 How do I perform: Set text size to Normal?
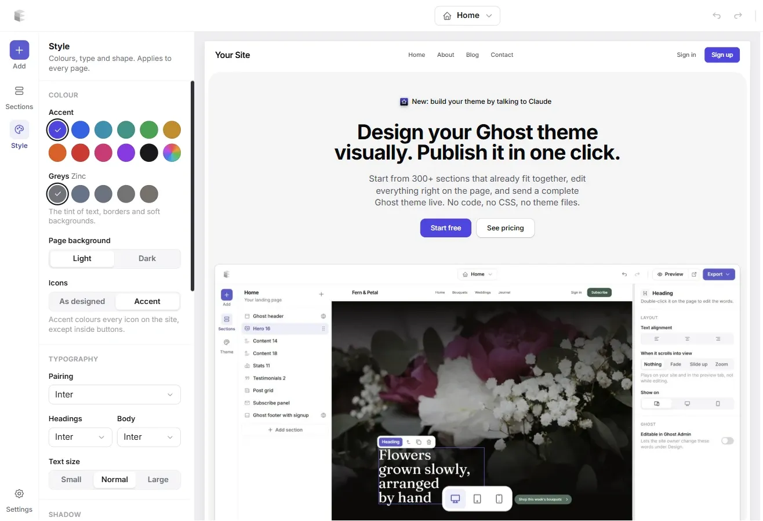[115, 480]
